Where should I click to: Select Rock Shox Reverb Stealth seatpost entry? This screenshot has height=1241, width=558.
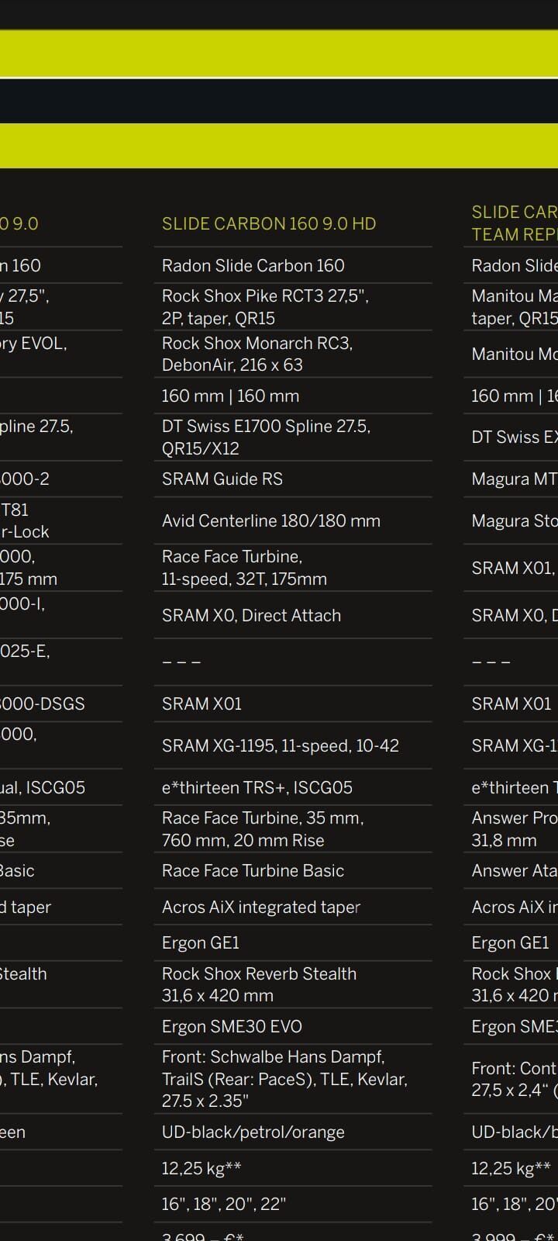[x=259, y=984]
